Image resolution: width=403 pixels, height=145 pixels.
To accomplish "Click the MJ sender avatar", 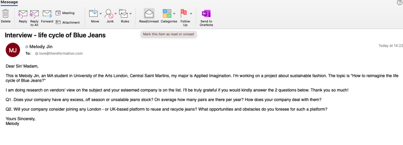I will [x=13, y=50].
